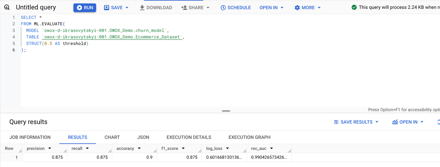Open the precision column sort menu
Image resolution: width=440 pixels, height=167 pixels.
click(50, 149)
